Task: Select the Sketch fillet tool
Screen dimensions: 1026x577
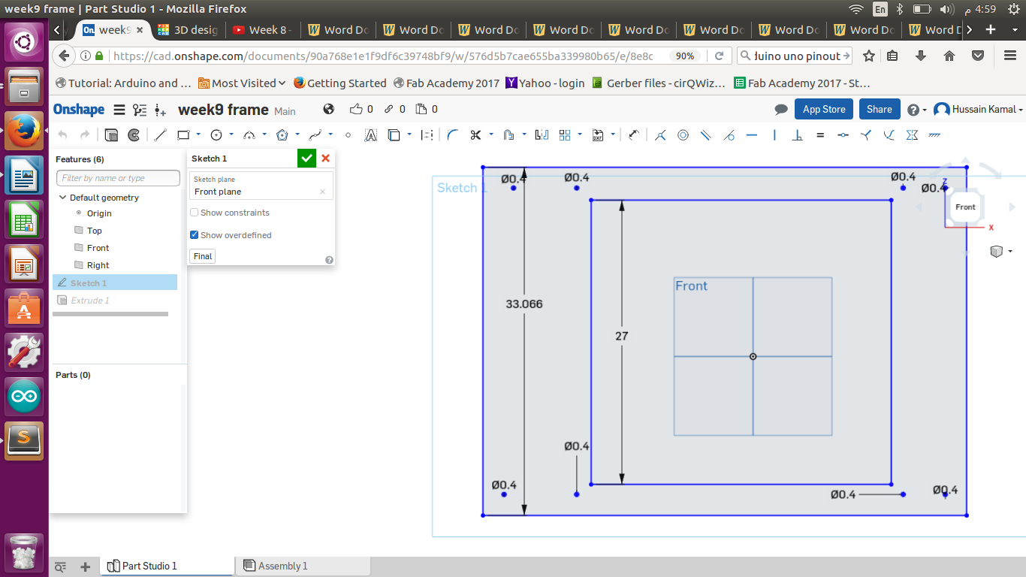Action: point(452,135)
